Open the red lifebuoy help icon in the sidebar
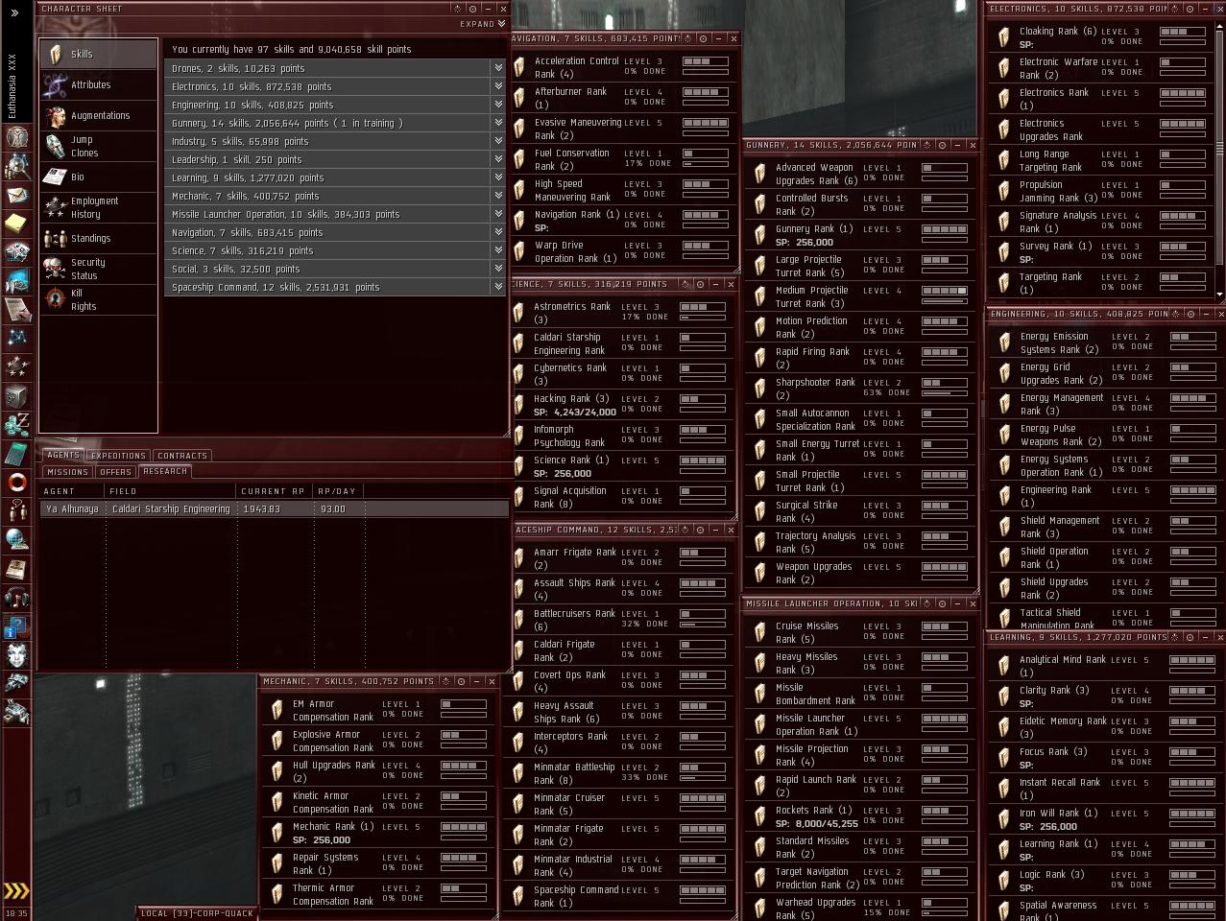This screenshot has height=921, width=1226. (16, 482)
